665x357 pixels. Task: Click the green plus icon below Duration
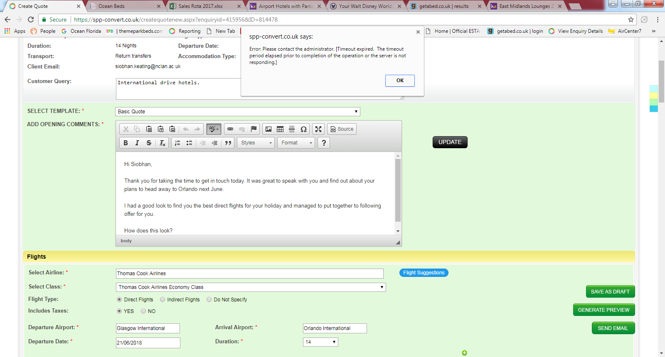pyautogui.click(x=464, y=353)
